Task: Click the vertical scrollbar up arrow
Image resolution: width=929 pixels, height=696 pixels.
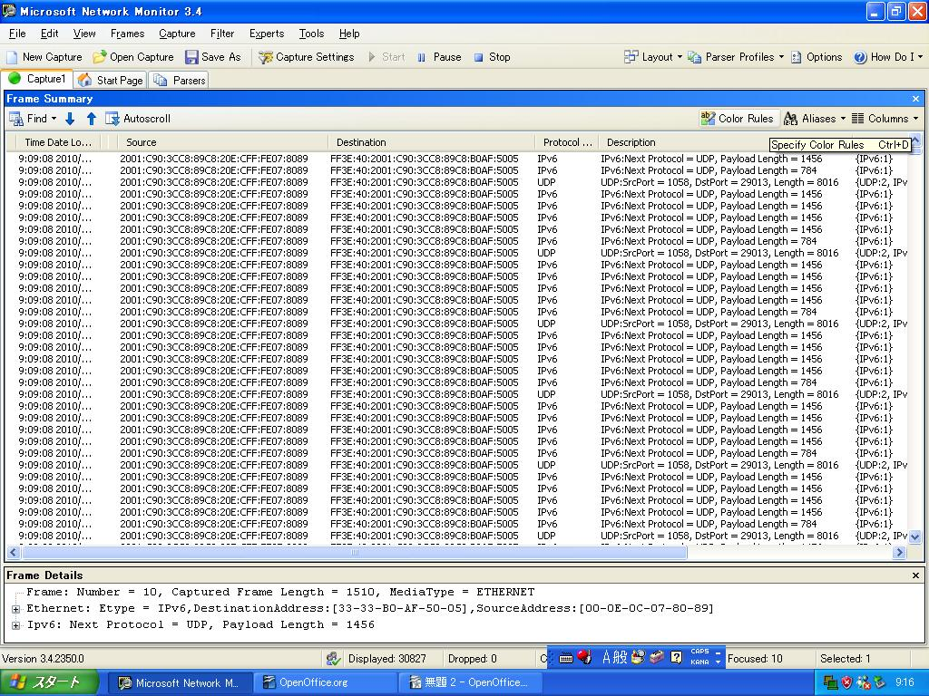Action: tap(915, 140)
